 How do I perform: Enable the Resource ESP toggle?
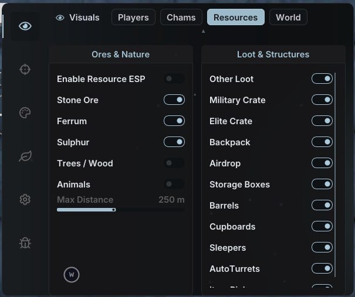click(x=174, y=78)
